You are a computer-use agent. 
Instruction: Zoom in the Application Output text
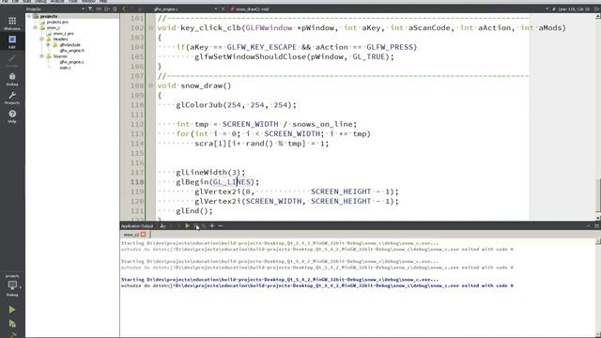click(212, 226)
